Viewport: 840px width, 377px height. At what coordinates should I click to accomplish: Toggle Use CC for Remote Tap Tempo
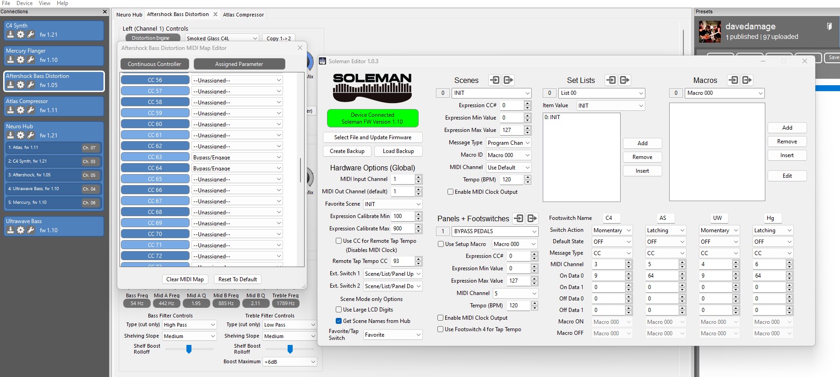coord(338,240)
